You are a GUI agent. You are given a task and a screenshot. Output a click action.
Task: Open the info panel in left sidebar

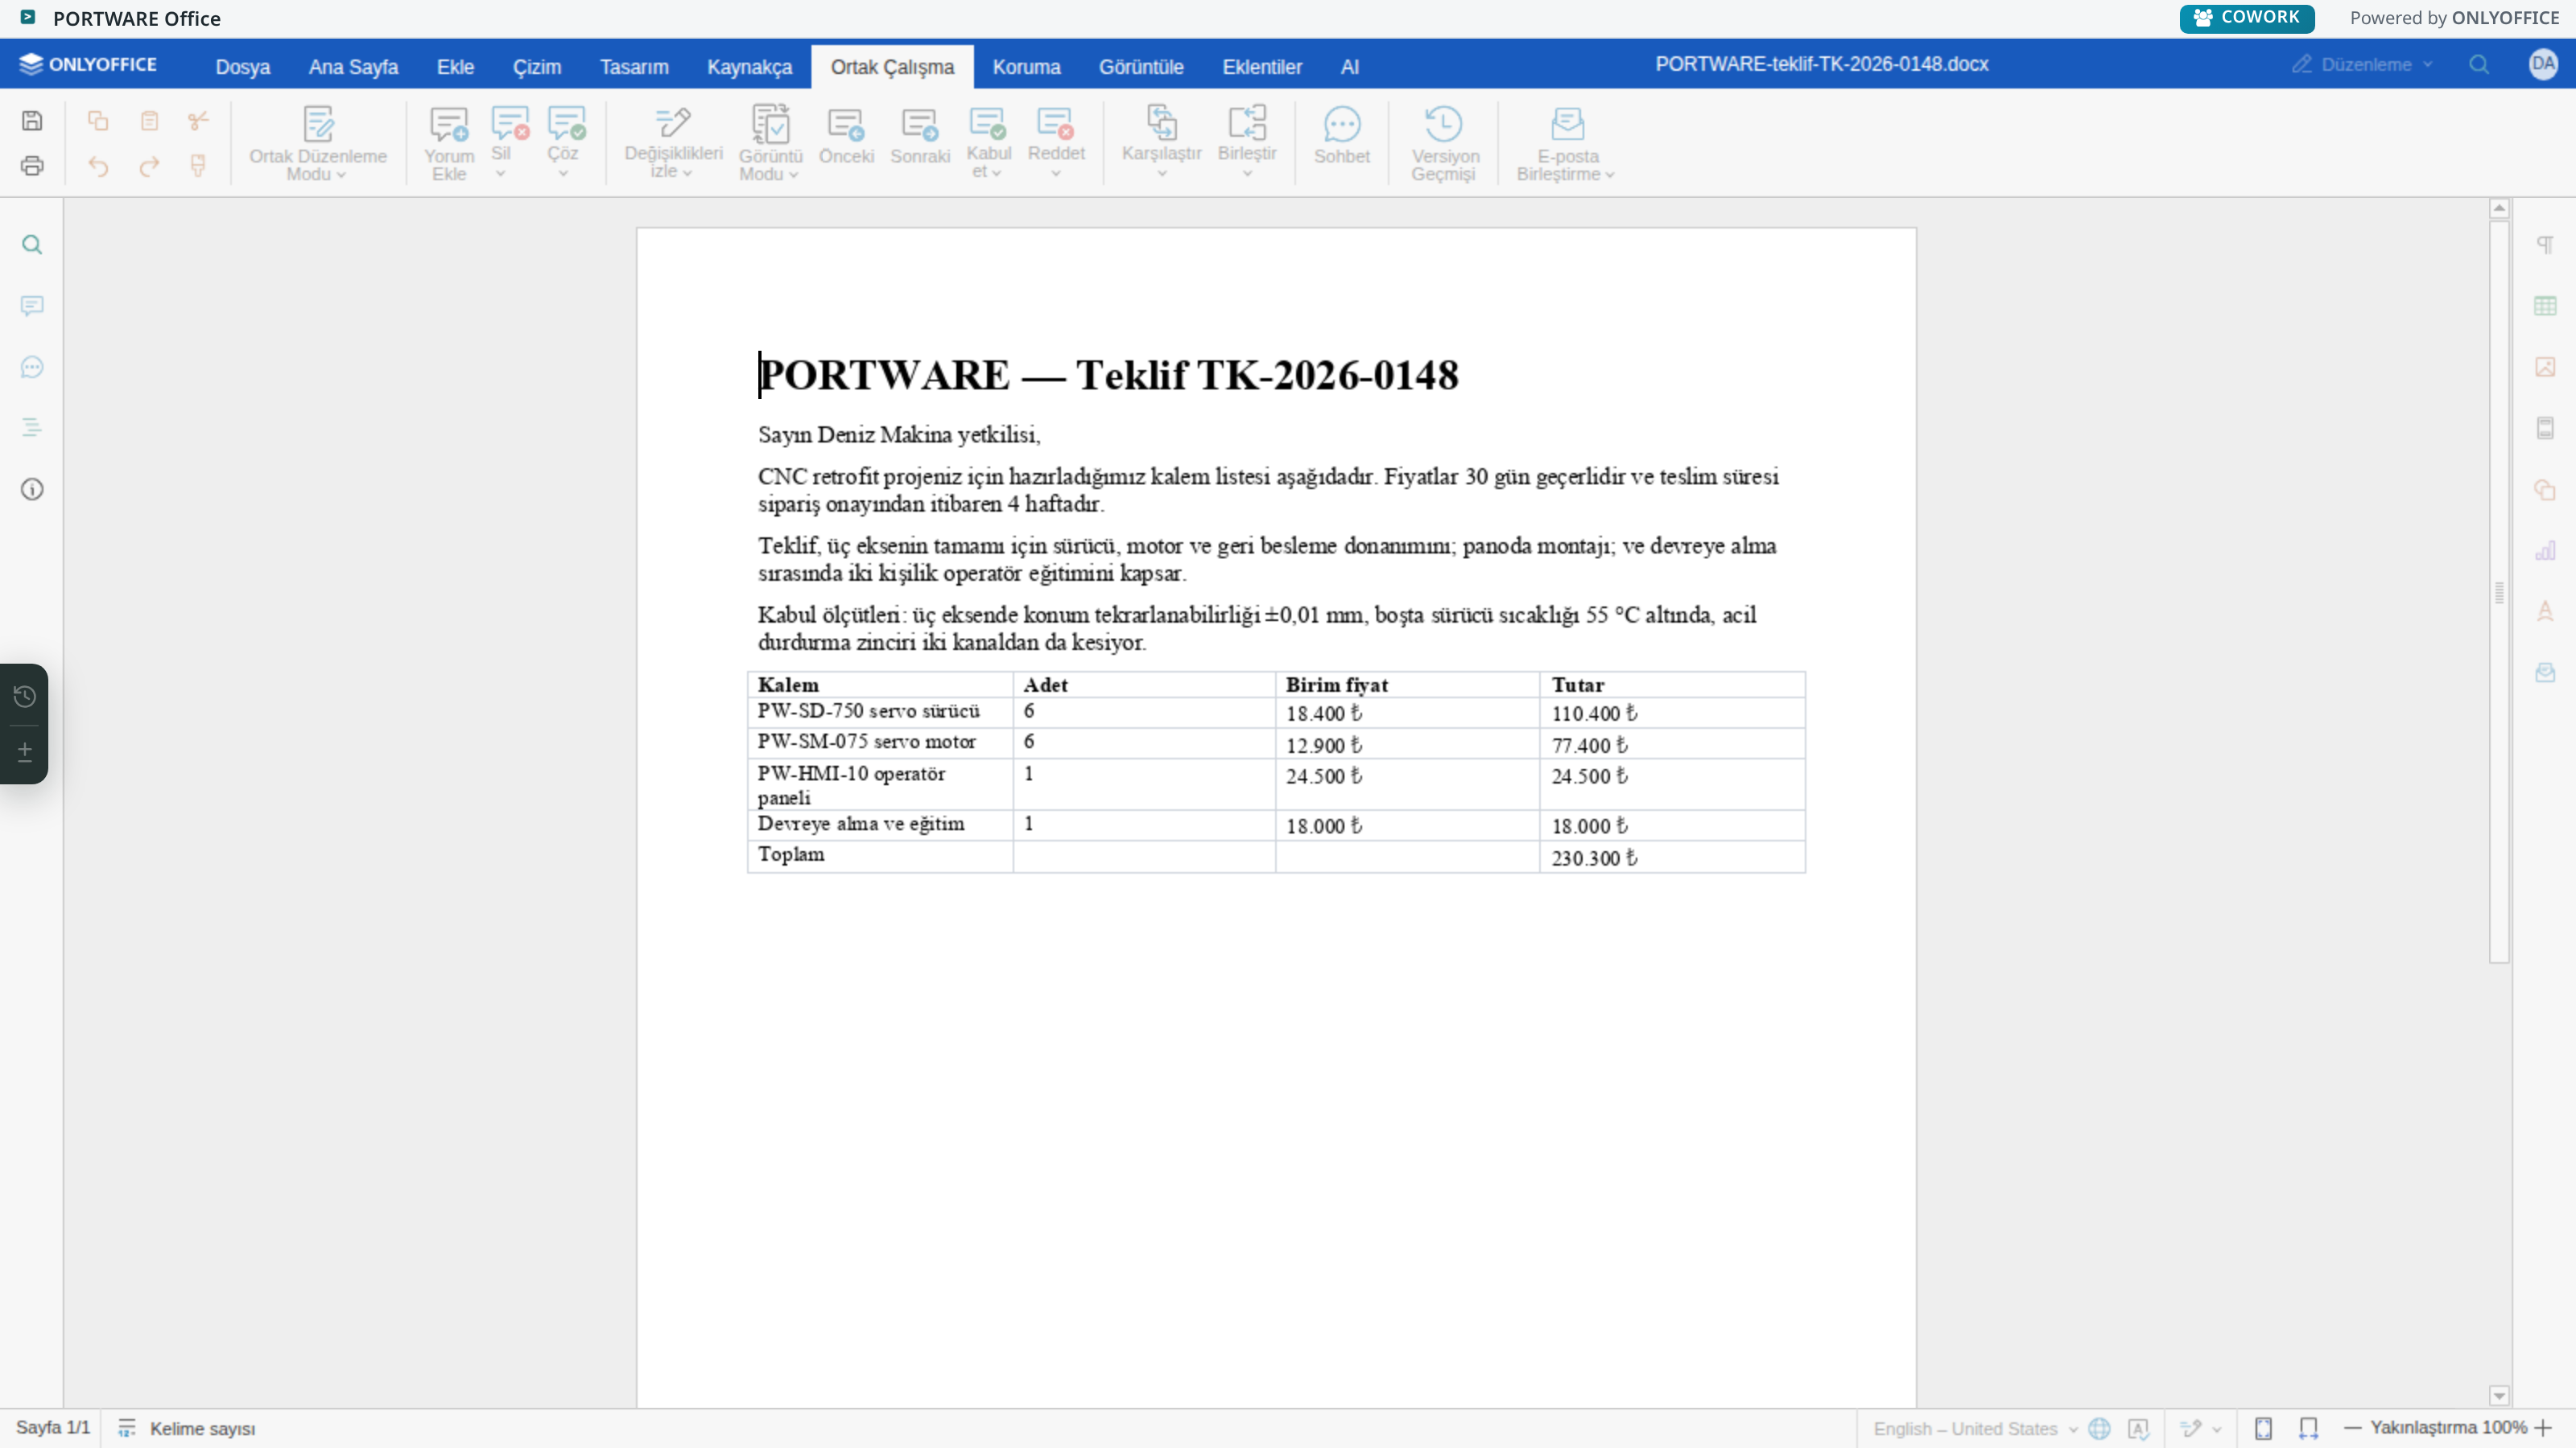[32, 488]
